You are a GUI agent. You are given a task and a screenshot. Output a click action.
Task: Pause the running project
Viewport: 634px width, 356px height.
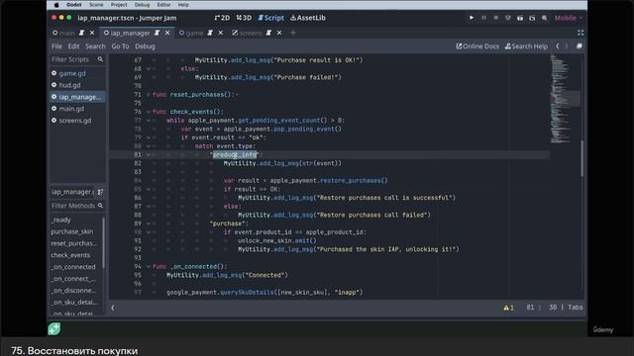483,18
